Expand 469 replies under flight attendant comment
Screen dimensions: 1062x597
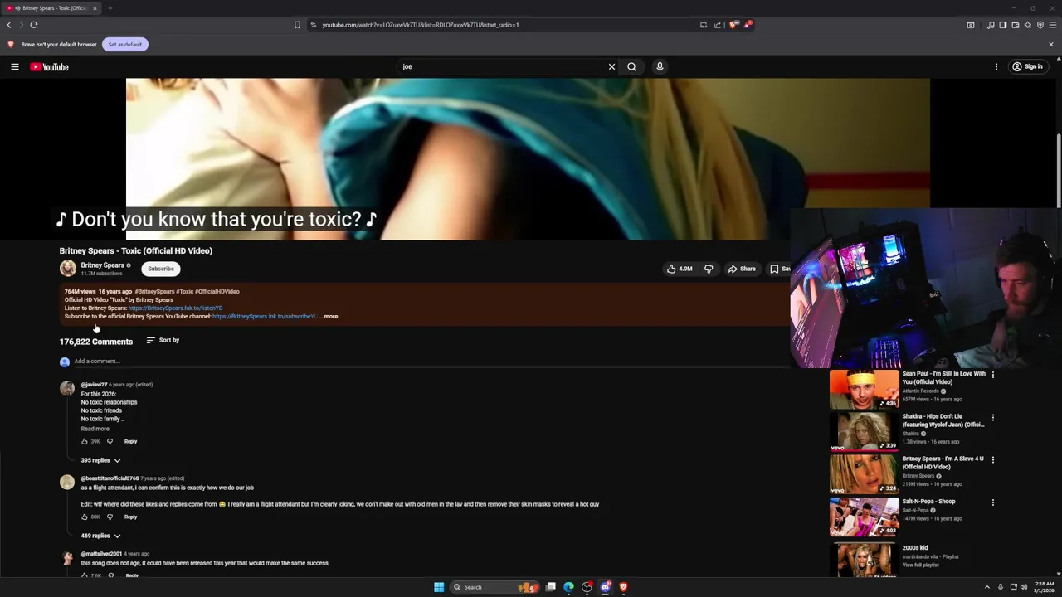pyautogui.click(x=100, y=536)
